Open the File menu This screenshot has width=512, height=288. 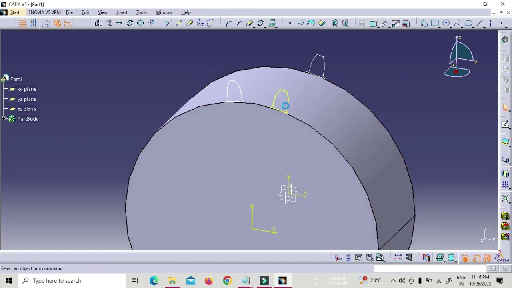(x=69, y=12)
